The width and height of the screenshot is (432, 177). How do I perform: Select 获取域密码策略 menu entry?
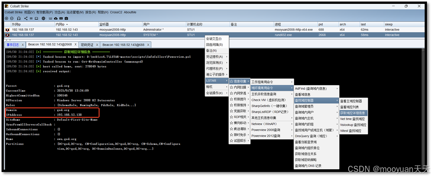tap(316, 160)
